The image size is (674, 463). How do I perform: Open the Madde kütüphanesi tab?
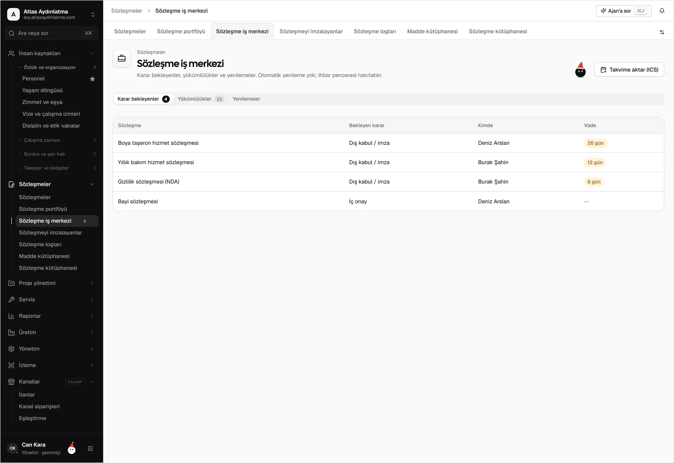[432, 32]
